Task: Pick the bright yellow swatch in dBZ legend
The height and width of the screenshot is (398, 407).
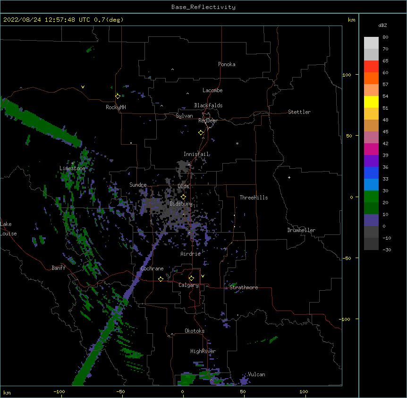Action: click(x=371, y=102)
